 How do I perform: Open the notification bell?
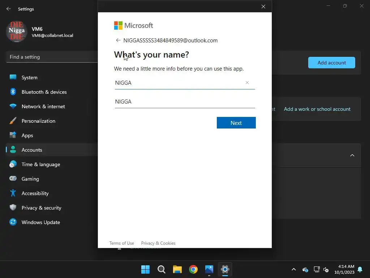click(360, 269)
